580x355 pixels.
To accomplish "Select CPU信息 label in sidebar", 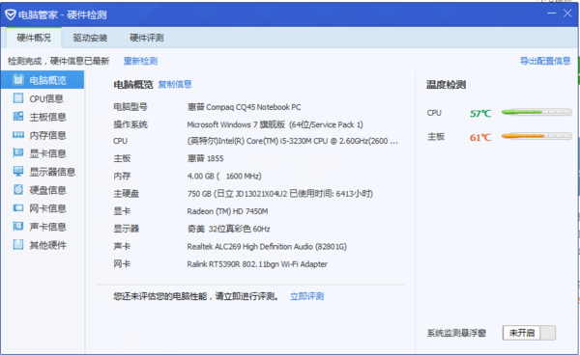I will point(46,98).
